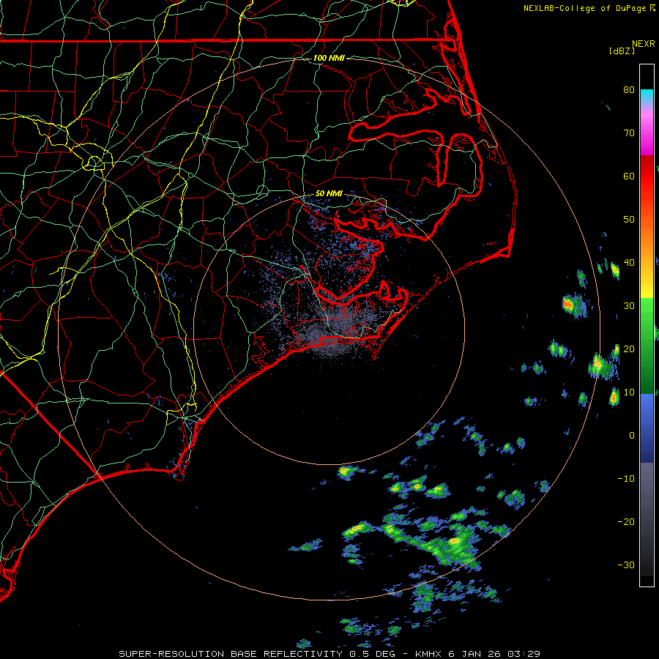Click the 40 value on the dBZ scale
The height and width of the screenshot is (659, 659).
click(629, 263)
